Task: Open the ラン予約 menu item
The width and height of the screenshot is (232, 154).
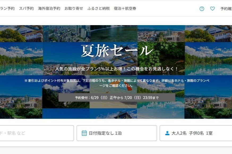Action: click(x=7, y=8)
